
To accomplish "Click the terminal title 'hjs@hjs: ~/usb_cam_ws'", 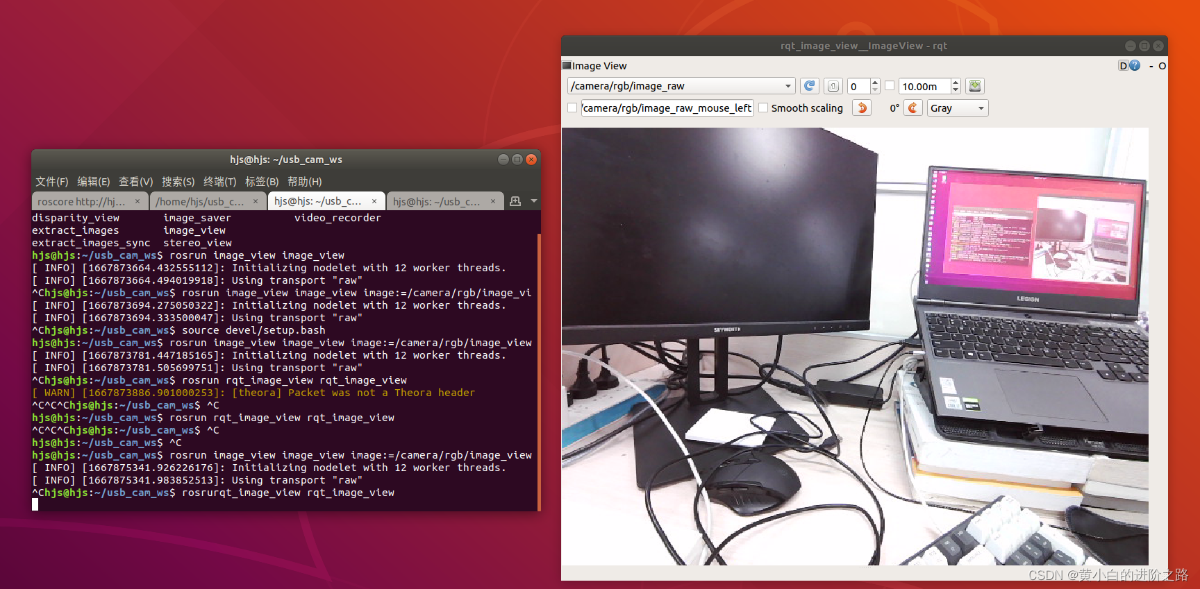I will tap(286, 160).
